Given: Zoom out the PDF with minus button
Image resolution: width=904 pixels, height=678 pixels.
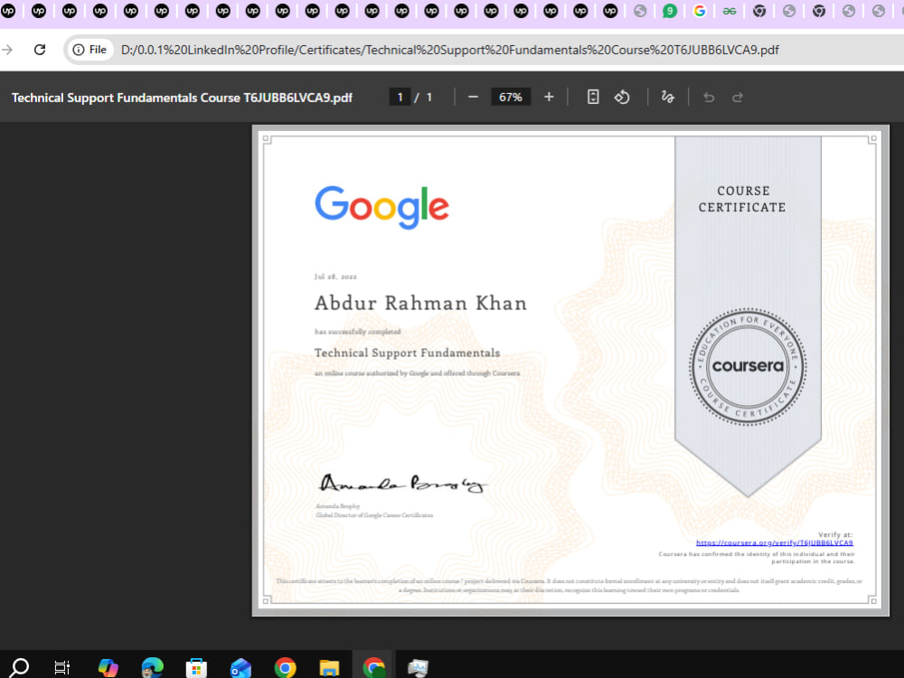Looking at the screenshot, I should pyautogui.click(x=473, y=97).
